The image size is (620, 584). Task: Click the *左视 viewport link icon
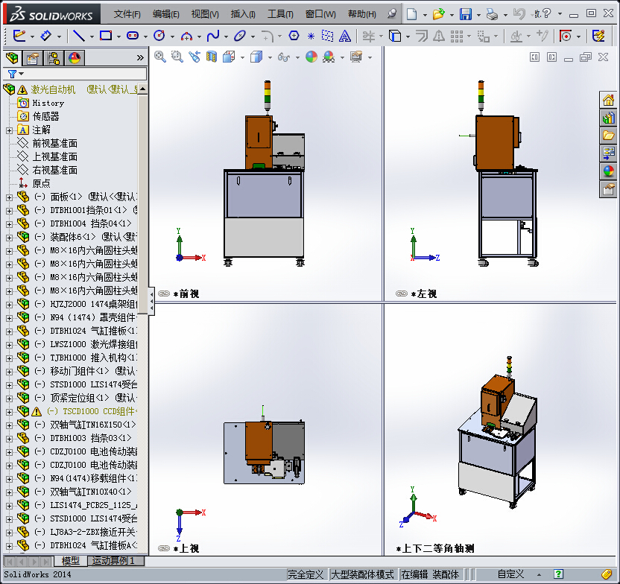[x=402, y=293]
